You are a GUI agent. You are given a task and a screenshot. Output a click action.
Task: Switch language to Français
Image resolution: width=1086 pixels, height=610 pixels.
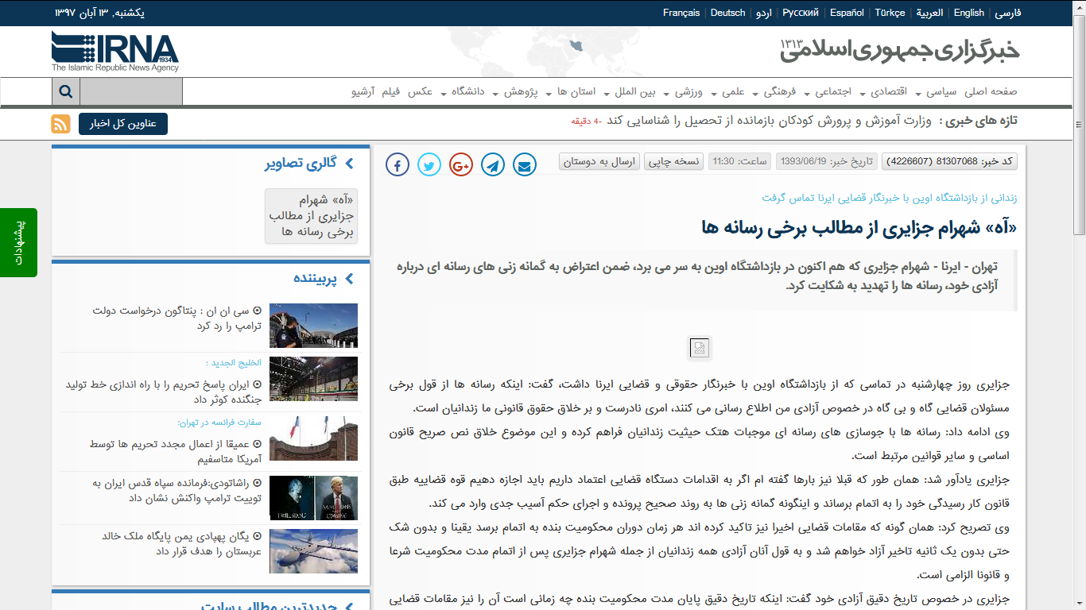coord(681,13)
